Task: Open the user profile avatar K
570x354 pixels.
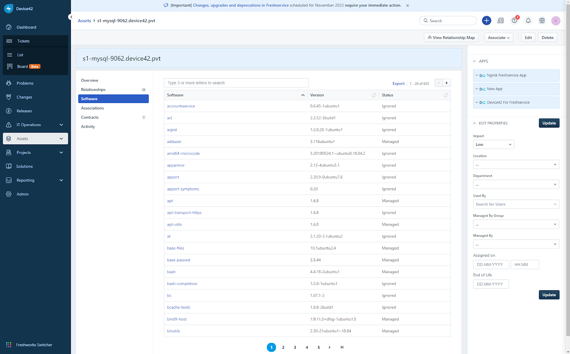Action: [x=556, y=21]
